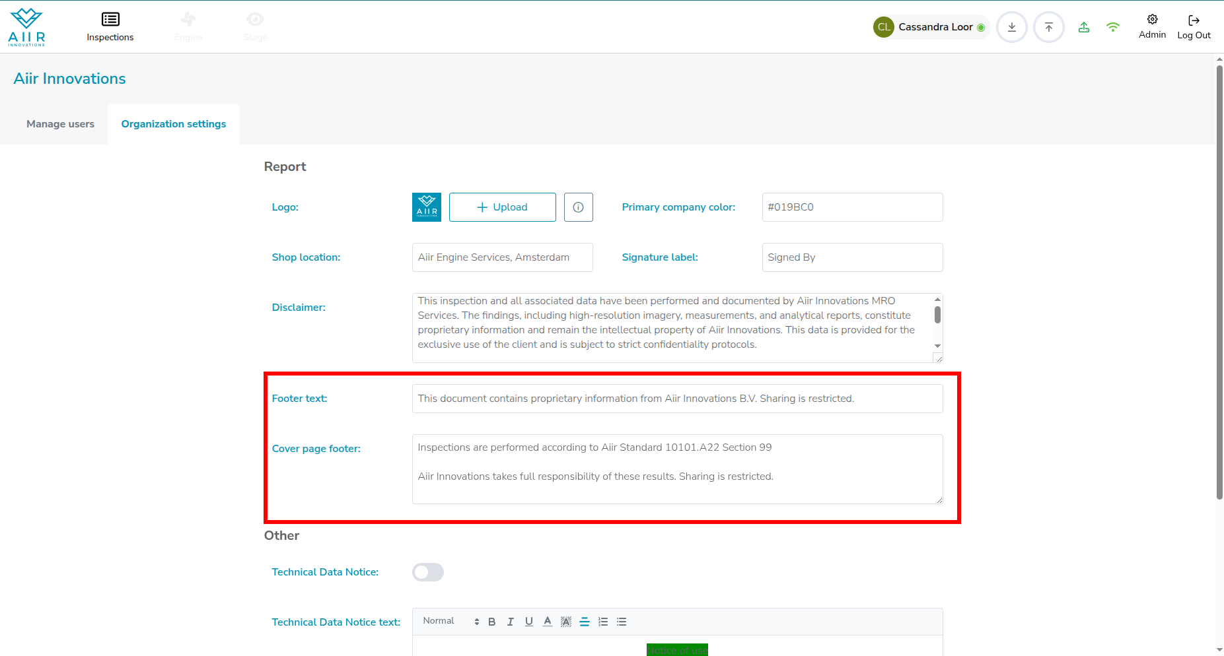Click the company logo thumbnail

427,207
